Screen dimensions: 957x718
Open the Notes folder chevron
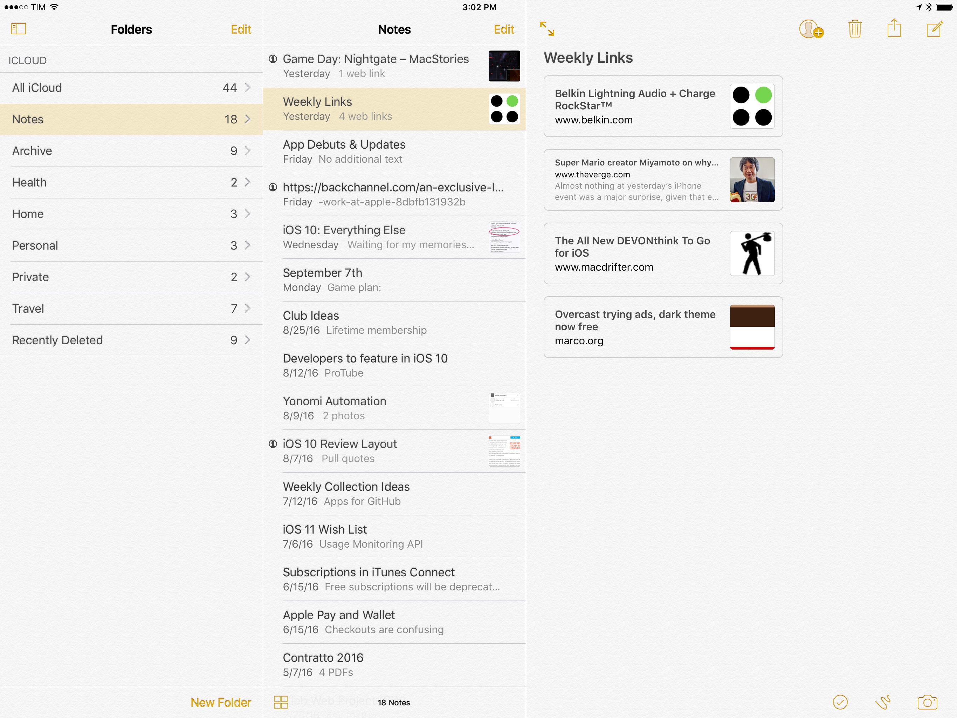coord(247,119)
